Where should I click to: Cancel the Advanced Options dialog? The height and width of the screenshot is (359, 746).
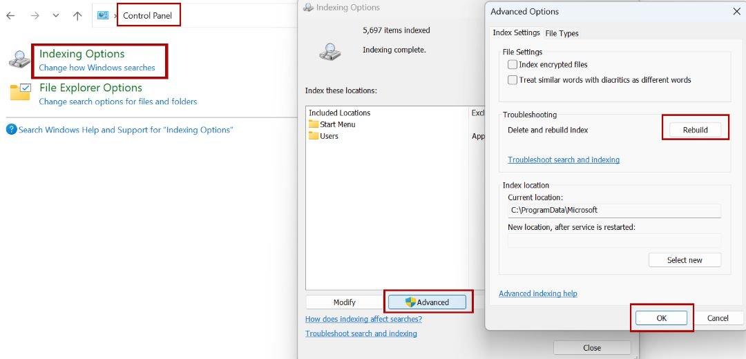click(x=718, y=318)
